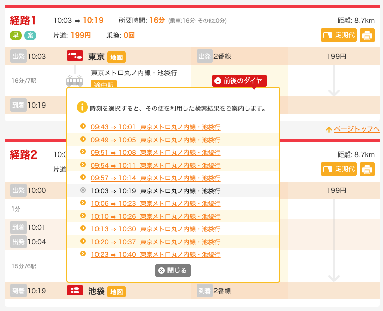Click the current 10:03 ⇒ 10:19 train row

coord(173,191)
